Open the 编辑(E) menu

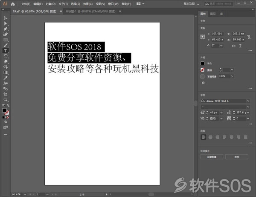(38, 4)
